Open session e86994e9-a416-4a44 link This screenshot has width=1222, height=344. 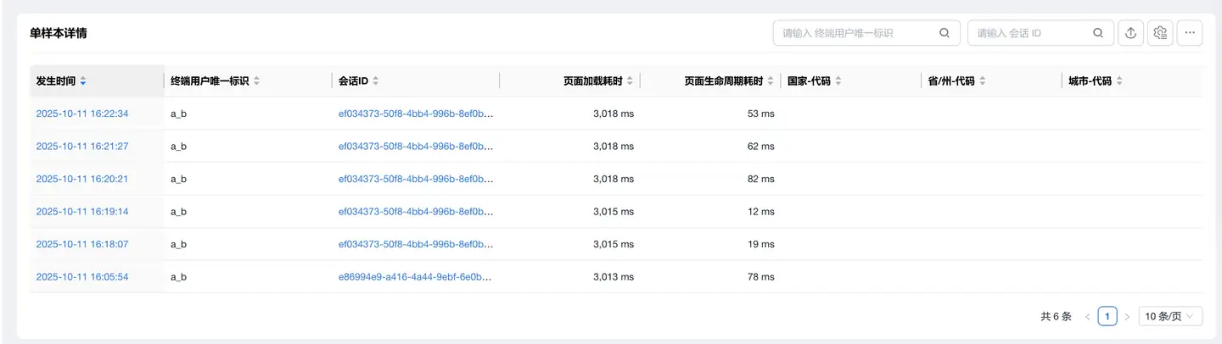[415, 277]
